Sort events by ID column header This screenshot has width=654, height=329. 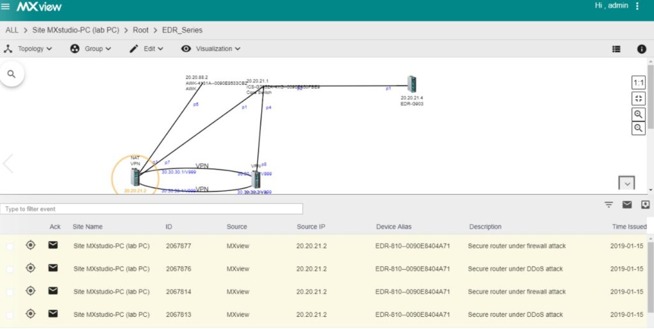pyautogui.click(x=169, y=227)
